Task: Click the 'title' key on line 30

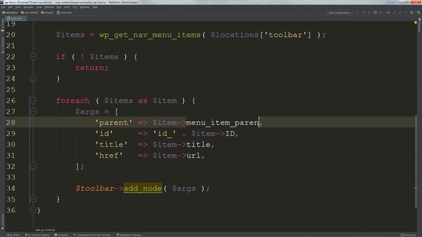Action: [x=111, y=145]
